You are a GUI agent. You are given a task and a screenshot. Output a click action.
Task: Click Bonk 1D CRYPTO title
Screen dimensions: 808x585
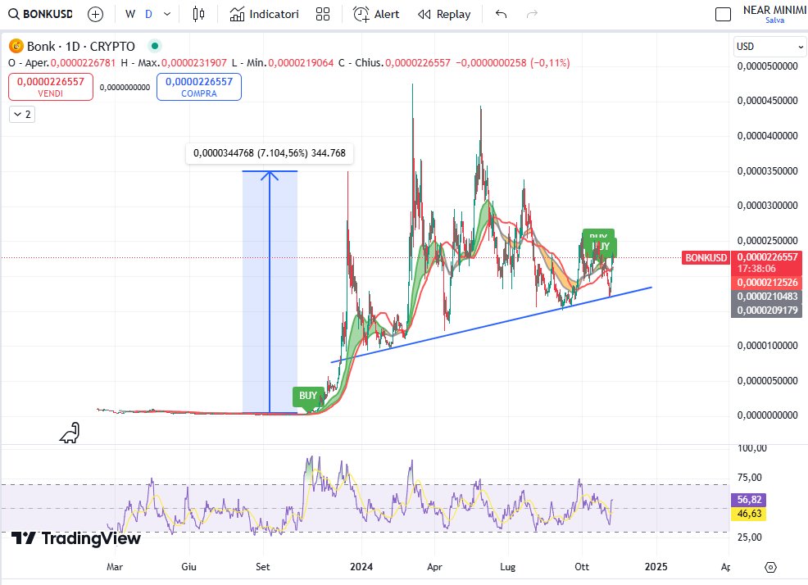[x=81, y=47]
